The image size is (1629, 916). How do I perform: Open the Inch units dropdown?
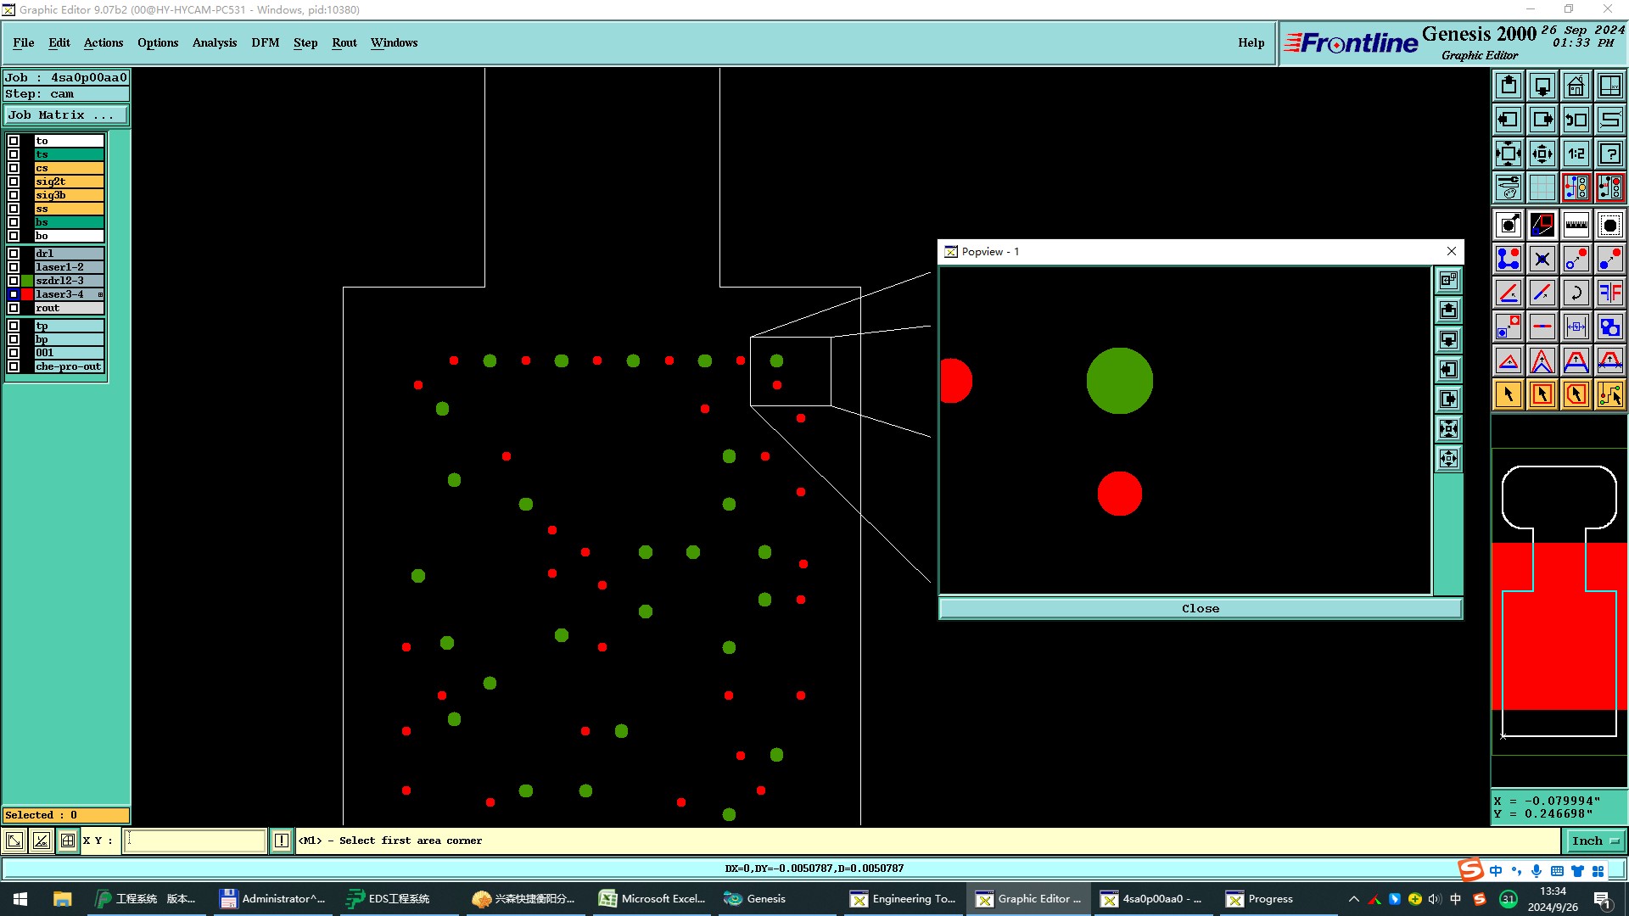coord(1594,841)
